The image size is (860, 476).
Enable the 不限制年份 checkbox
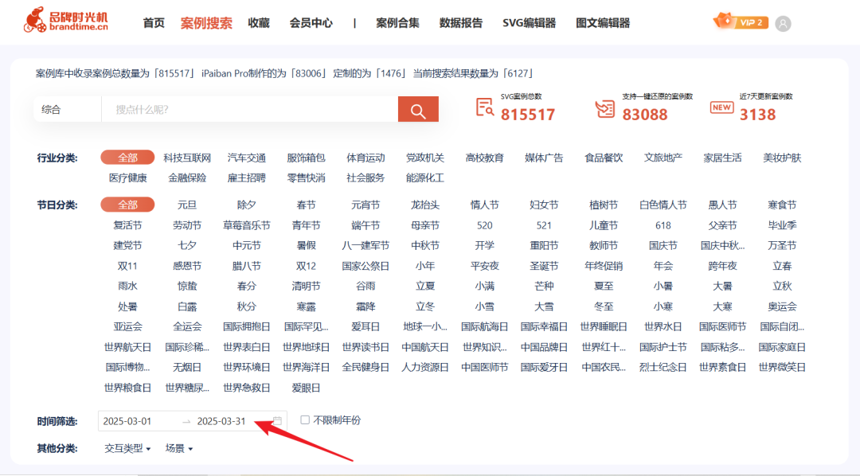point(304,419)
